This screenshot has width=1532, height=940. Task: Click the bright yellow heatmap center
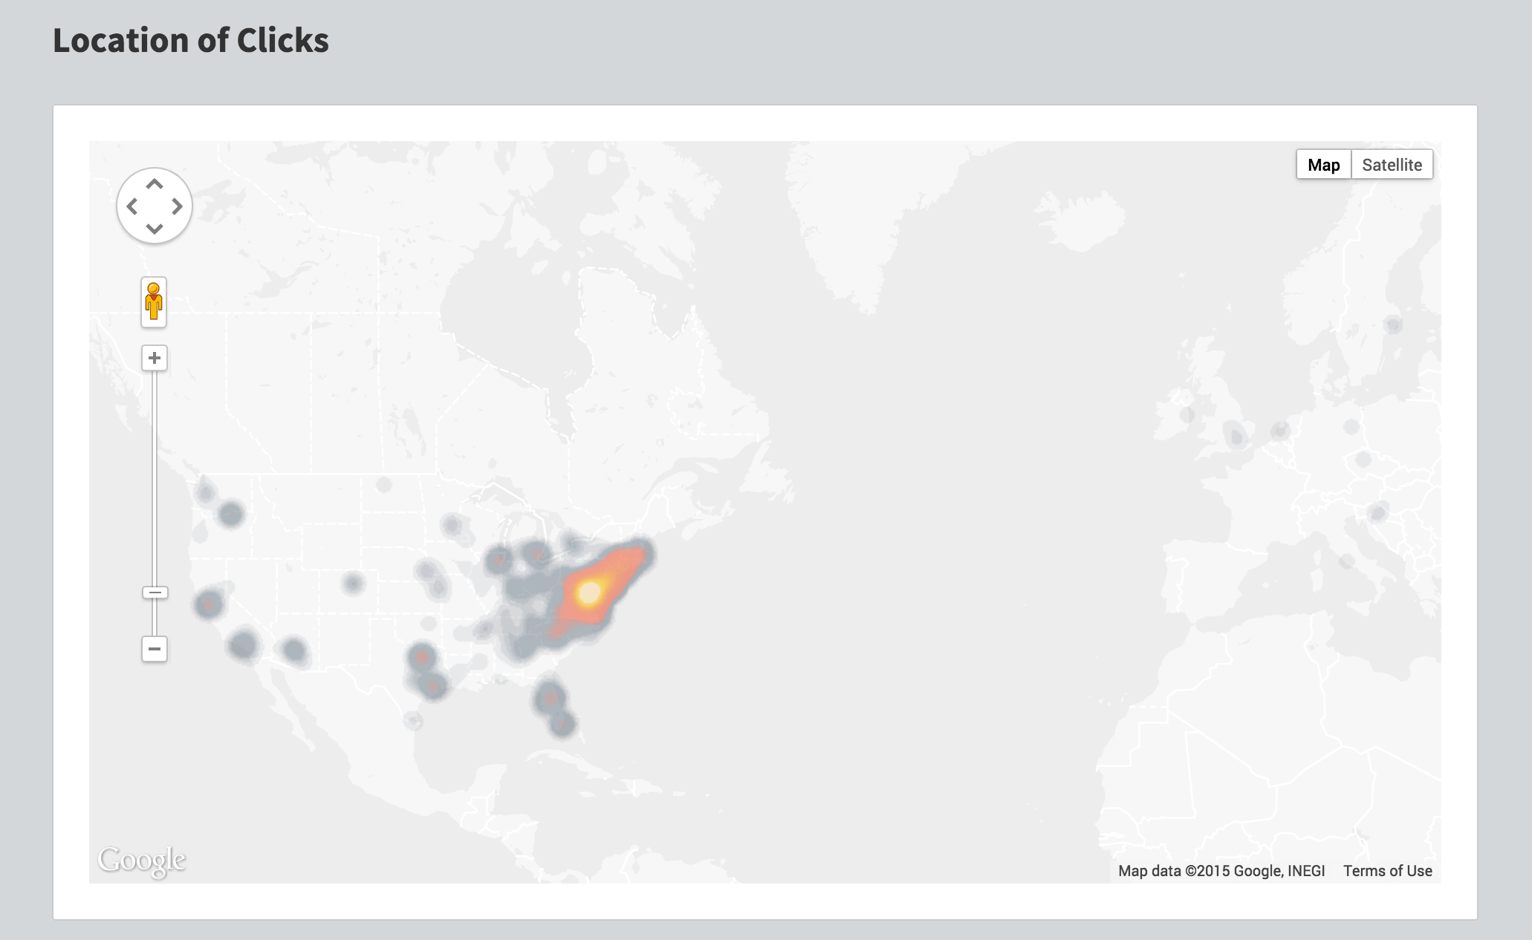point(589,593)
